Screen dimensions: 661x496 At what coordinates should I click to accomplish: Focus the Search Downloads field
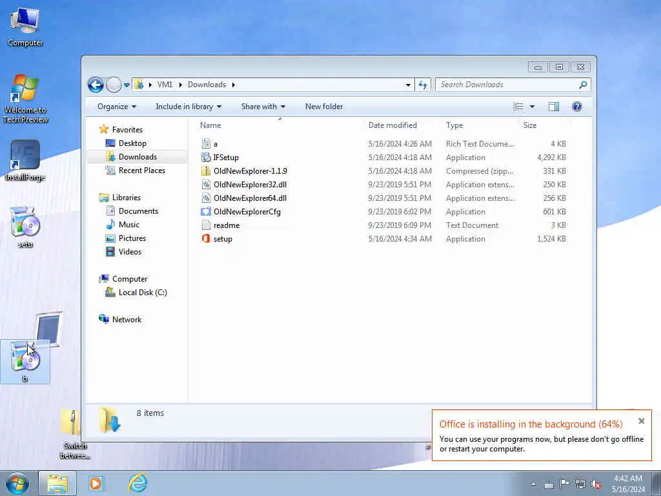[507, 85]
